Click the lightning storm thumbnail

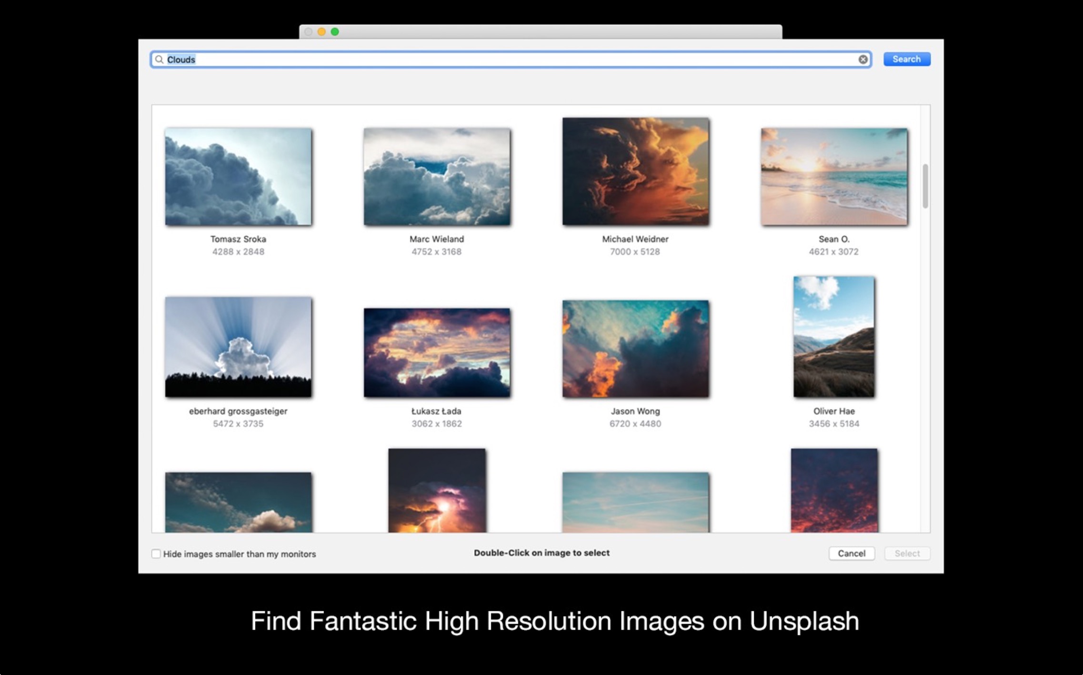tap(437, 490)
